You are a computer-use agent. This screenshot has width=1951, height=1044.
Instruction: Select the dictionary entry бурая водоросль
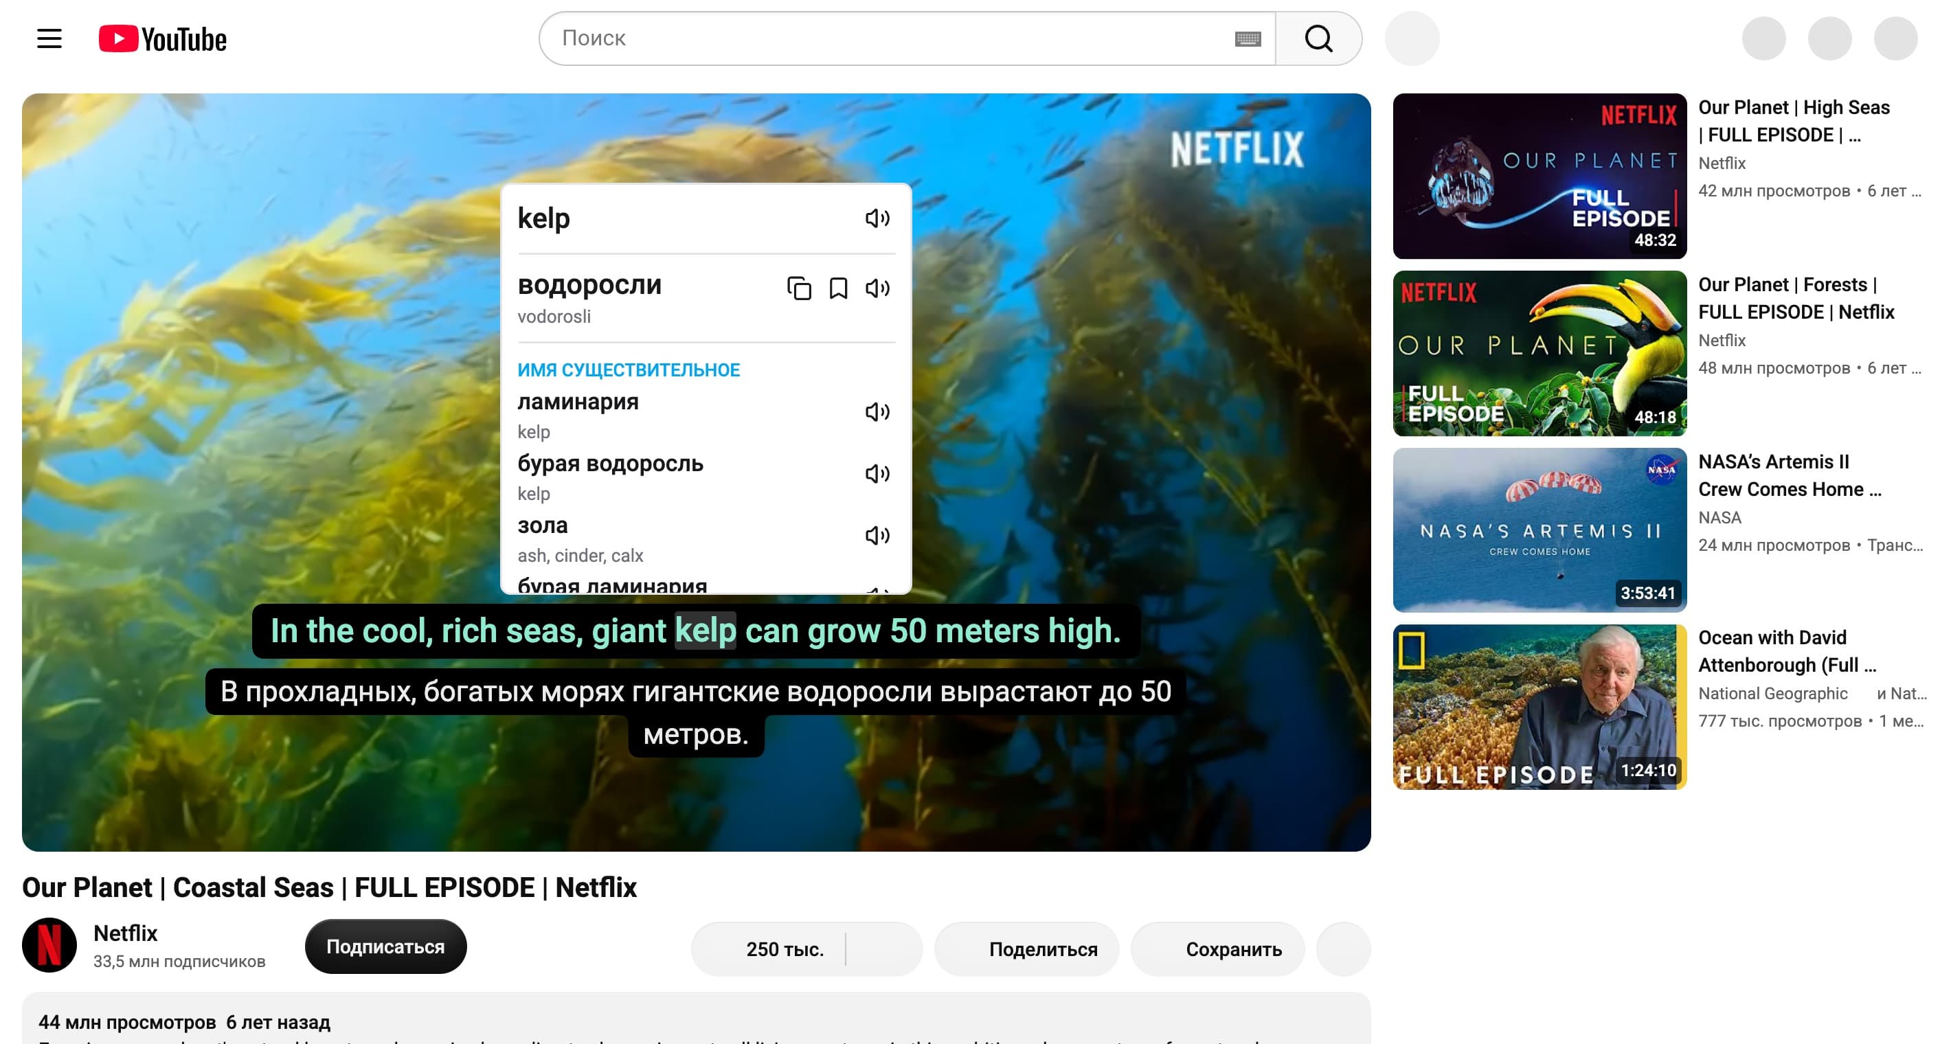click(610, 464)
